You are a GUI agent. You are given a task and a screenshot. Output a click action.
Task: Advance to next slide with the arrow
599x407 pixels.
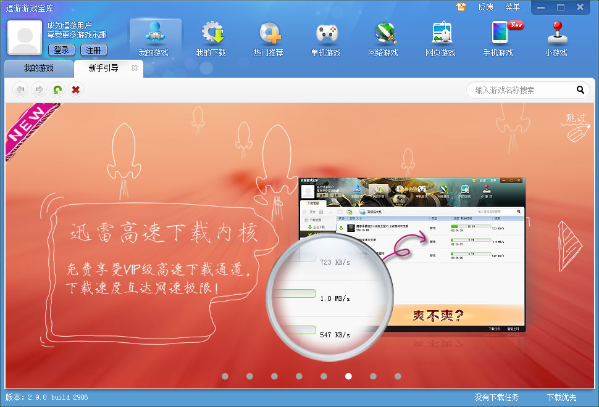[x=569, y=246]
